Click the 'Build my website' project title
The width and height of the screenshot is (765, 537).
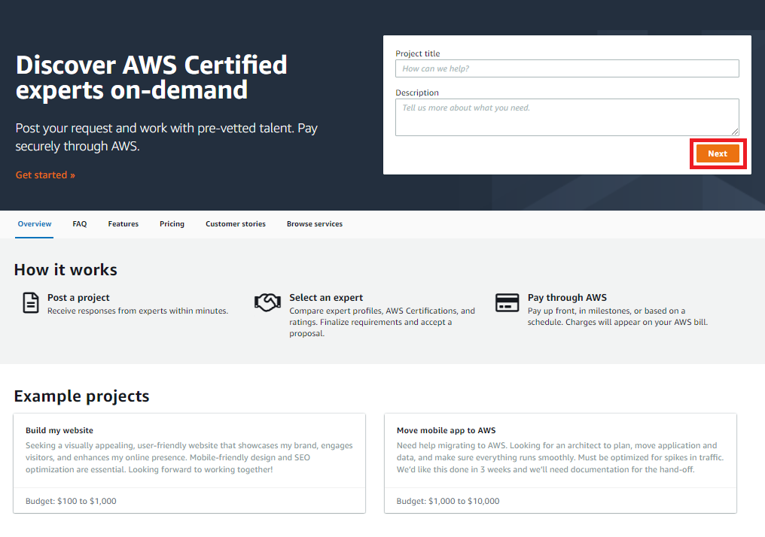(59, 429)
